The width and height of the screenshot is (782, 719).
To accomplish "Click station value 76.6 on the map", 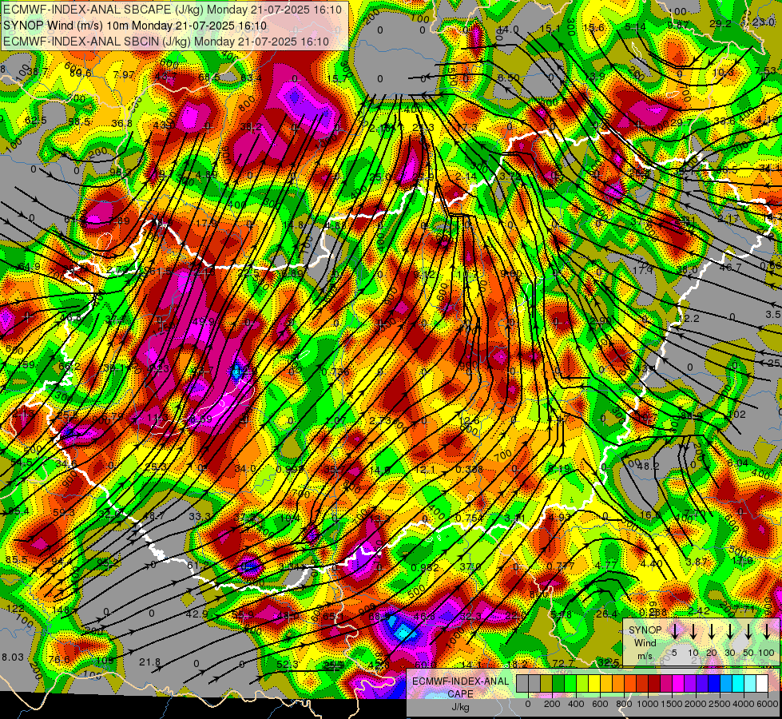I will (59, 660).
